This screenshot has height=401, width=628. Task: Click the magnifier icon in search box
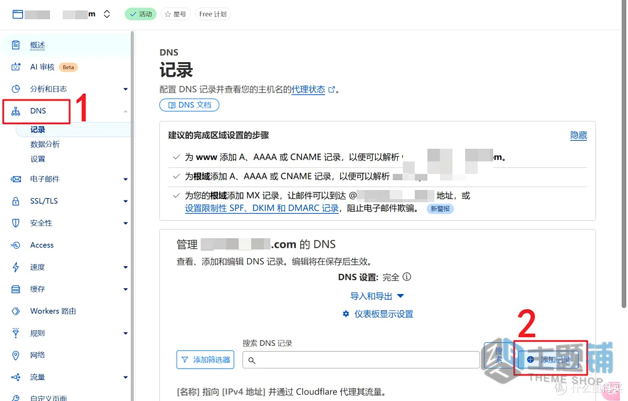tap(252, 360)
